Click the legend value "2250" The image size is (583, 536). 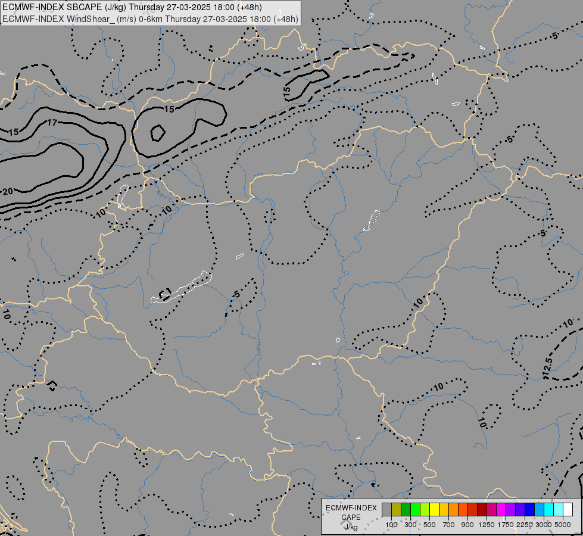pos(525,525)
